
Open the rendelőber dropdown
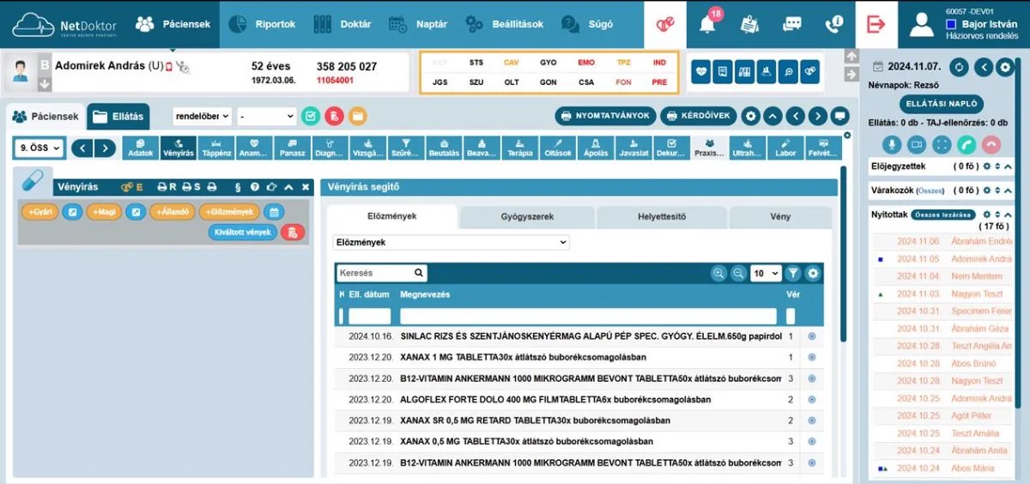(x=202, y=116)
